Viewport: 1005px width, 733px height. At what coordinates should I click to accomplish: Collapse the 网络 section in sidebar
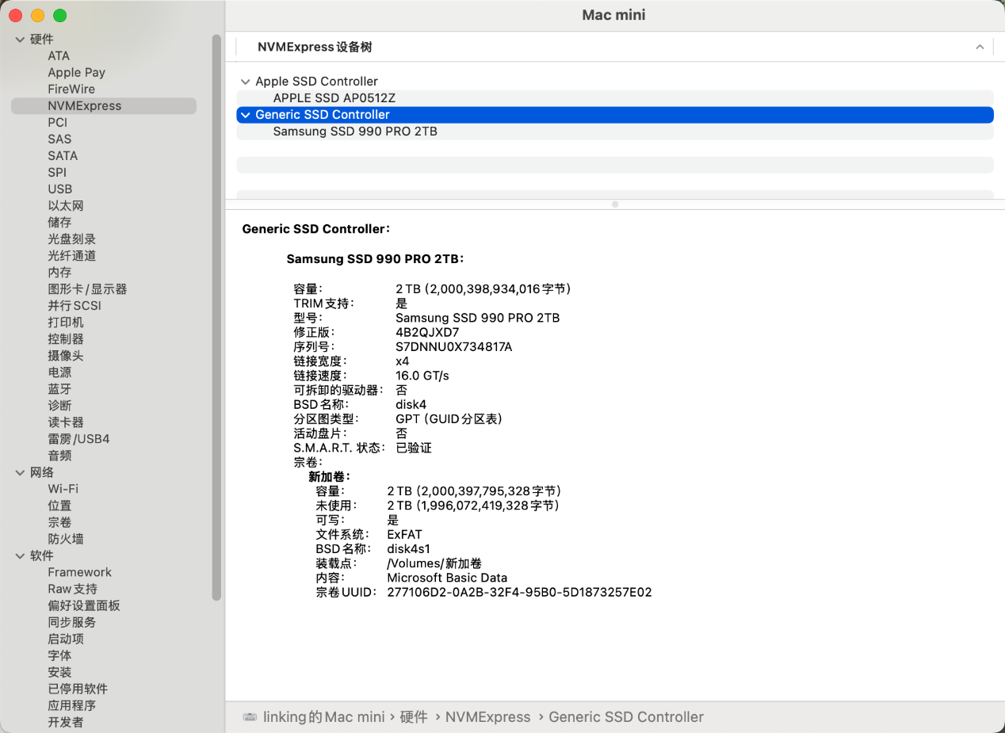click(x=20, y=473)
